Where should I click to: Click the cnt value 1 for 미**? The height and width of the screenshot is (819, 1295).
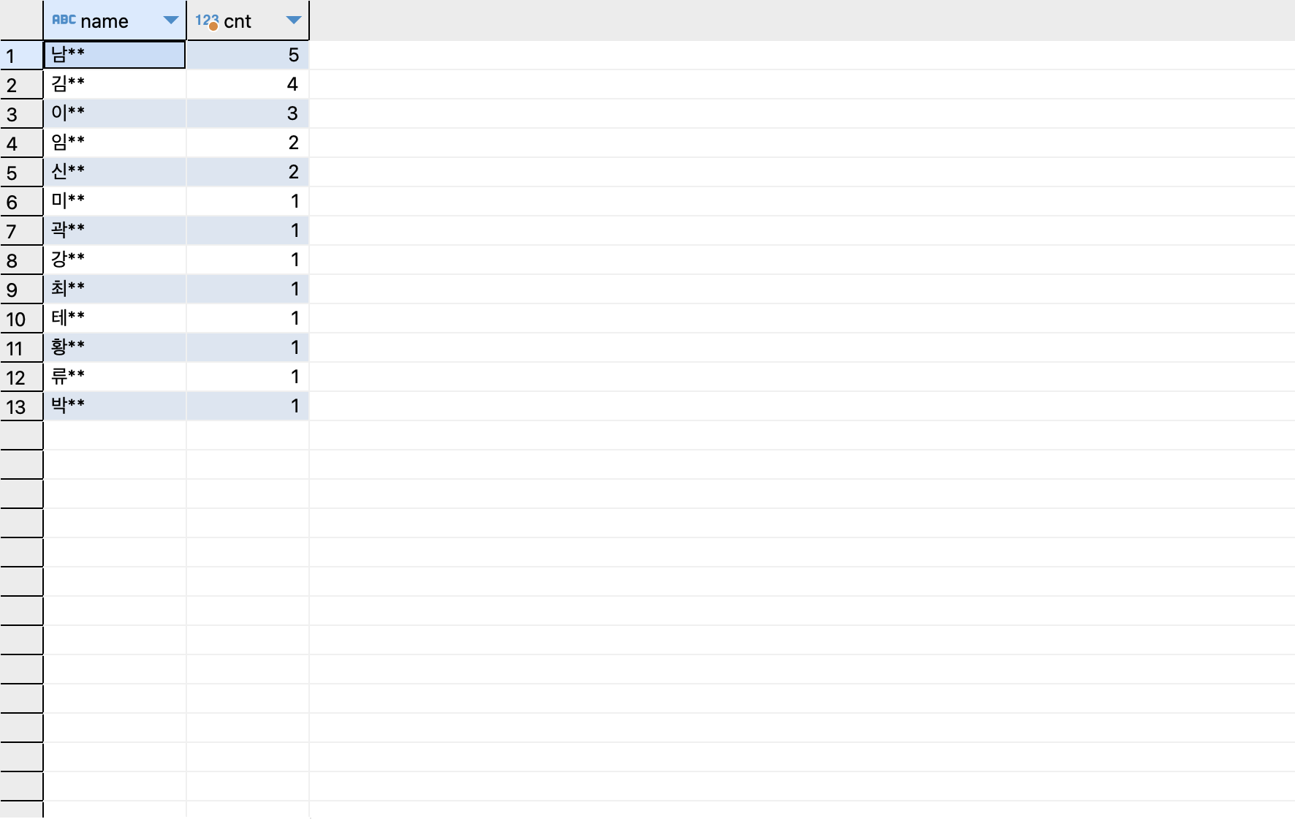(248, 201)
